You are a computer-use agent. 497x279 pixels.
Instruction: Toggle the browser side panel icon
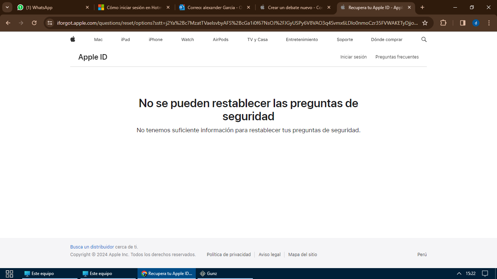pos(463,23)
